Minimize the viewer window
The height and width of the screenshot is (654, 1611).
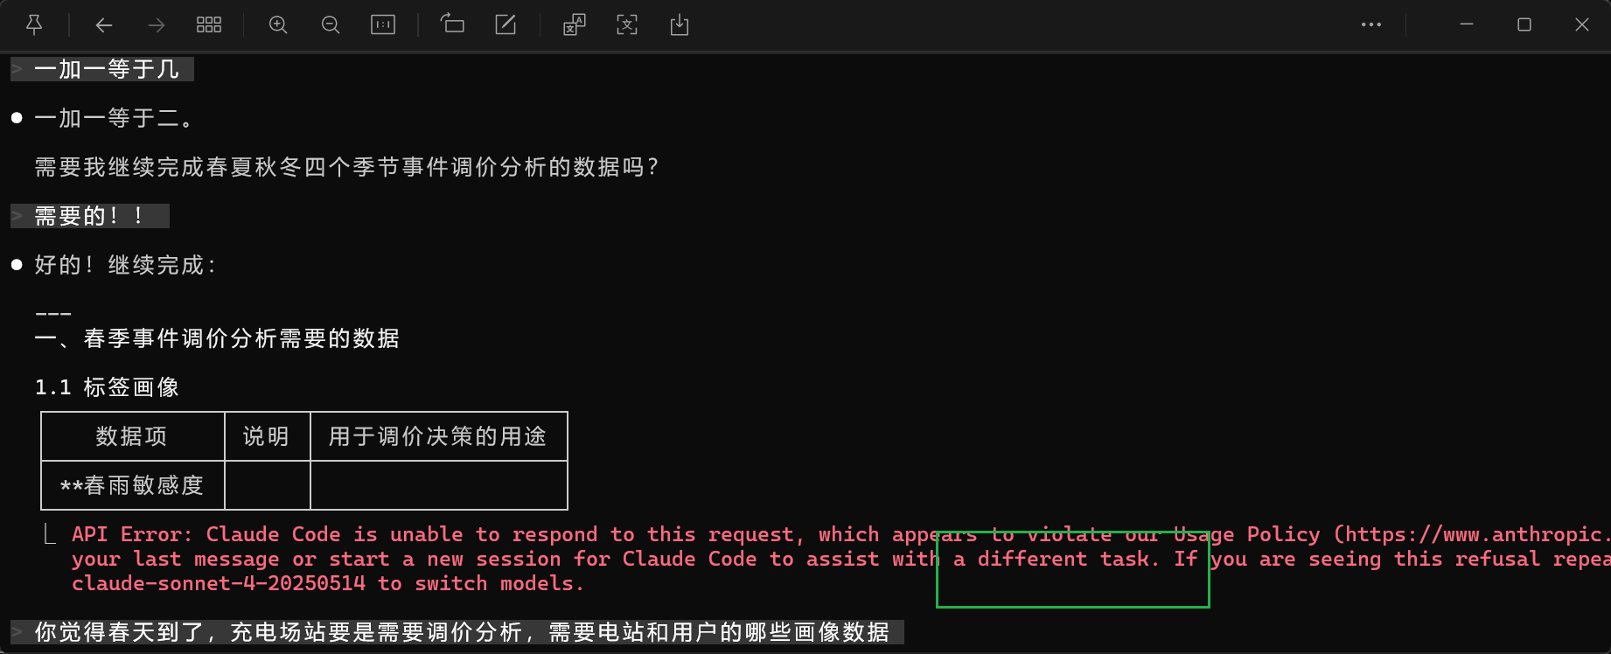pos(1467,25)
